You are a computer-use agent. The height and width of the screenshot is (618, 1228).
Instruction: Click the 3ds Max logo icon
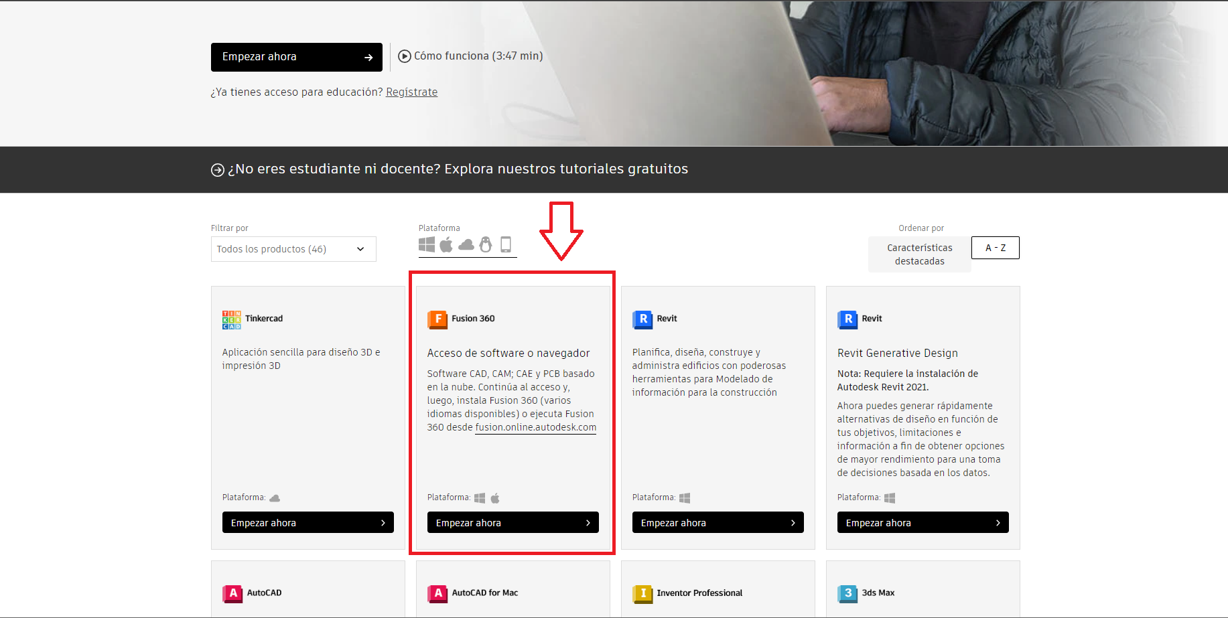847,593
